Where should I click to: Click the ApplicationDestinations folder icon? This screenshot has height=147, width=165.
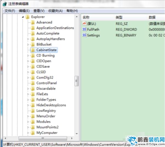click(33, 28)
